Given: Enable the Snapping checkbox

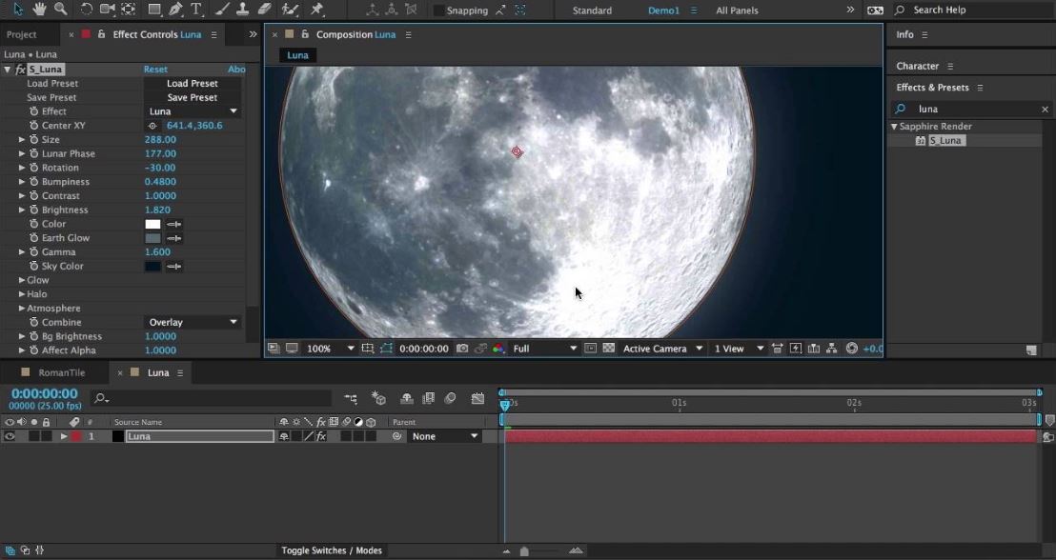Looking at the screenshot, I should [438, 10].
